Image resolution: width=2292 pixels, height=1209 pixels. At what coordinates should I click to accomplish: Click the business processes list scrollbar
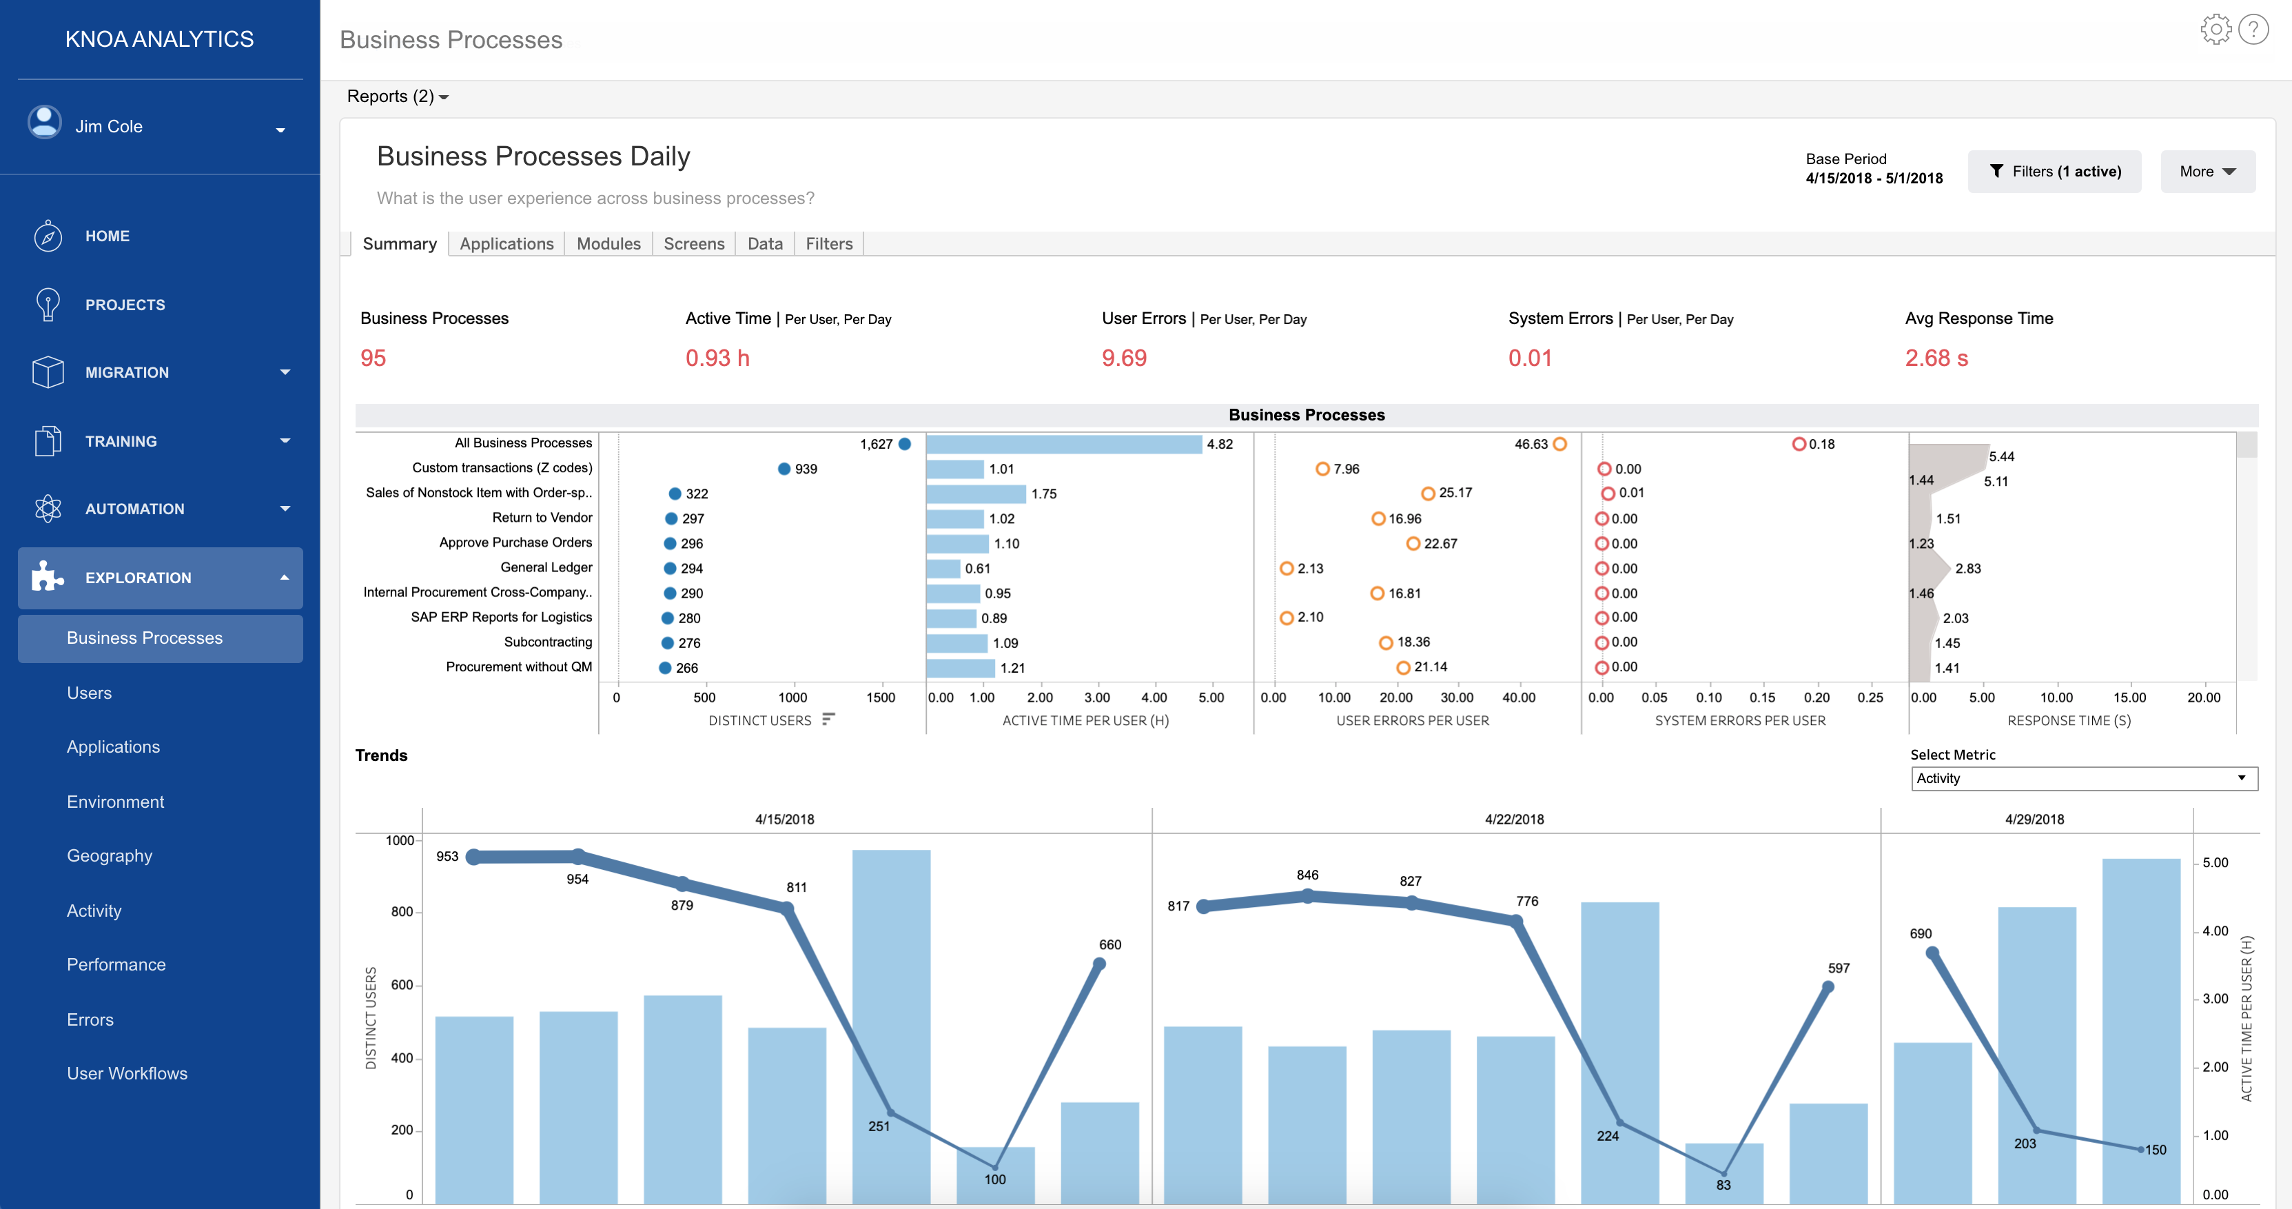pos(2247,447)
